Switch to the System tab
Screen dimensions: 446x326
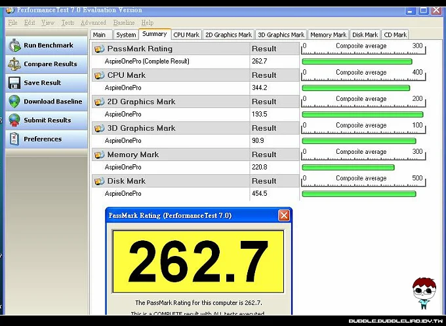[x=126, y=35]
